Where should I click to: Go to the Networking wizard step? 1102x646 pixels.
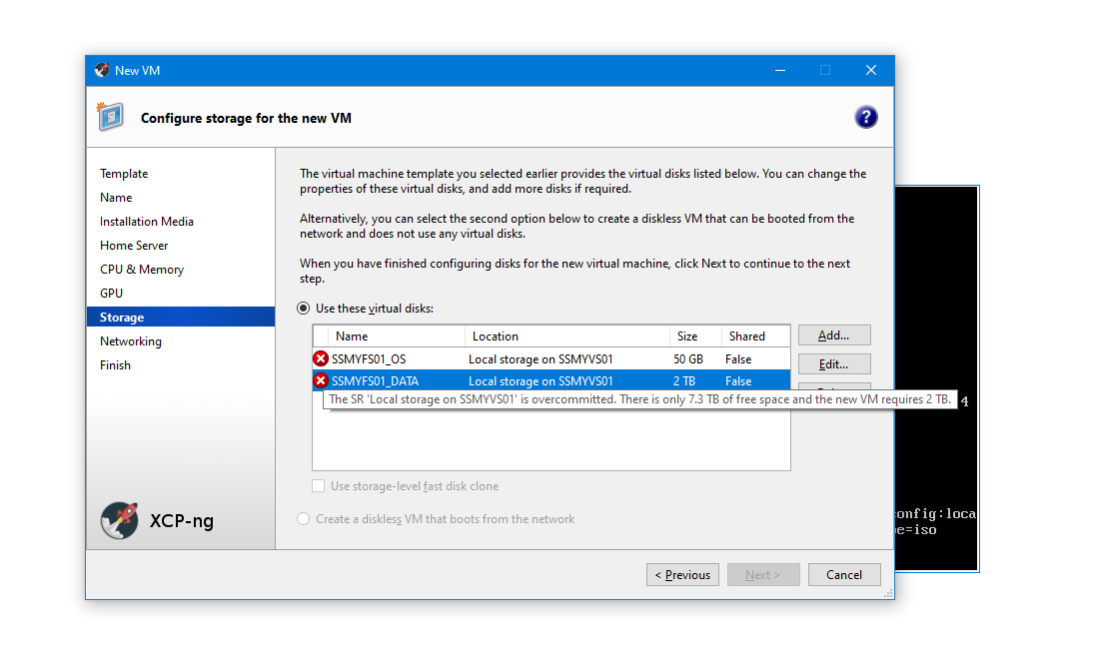pos(131,341)
